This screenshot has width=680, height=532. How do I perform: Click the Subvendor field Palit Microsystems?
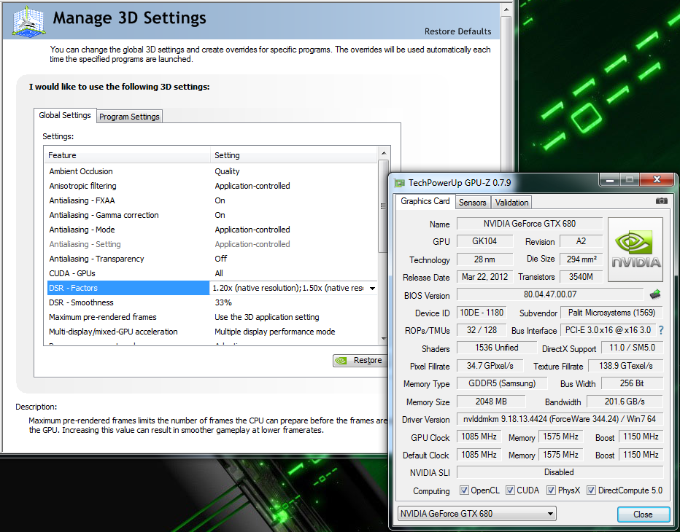pos(611,313)
